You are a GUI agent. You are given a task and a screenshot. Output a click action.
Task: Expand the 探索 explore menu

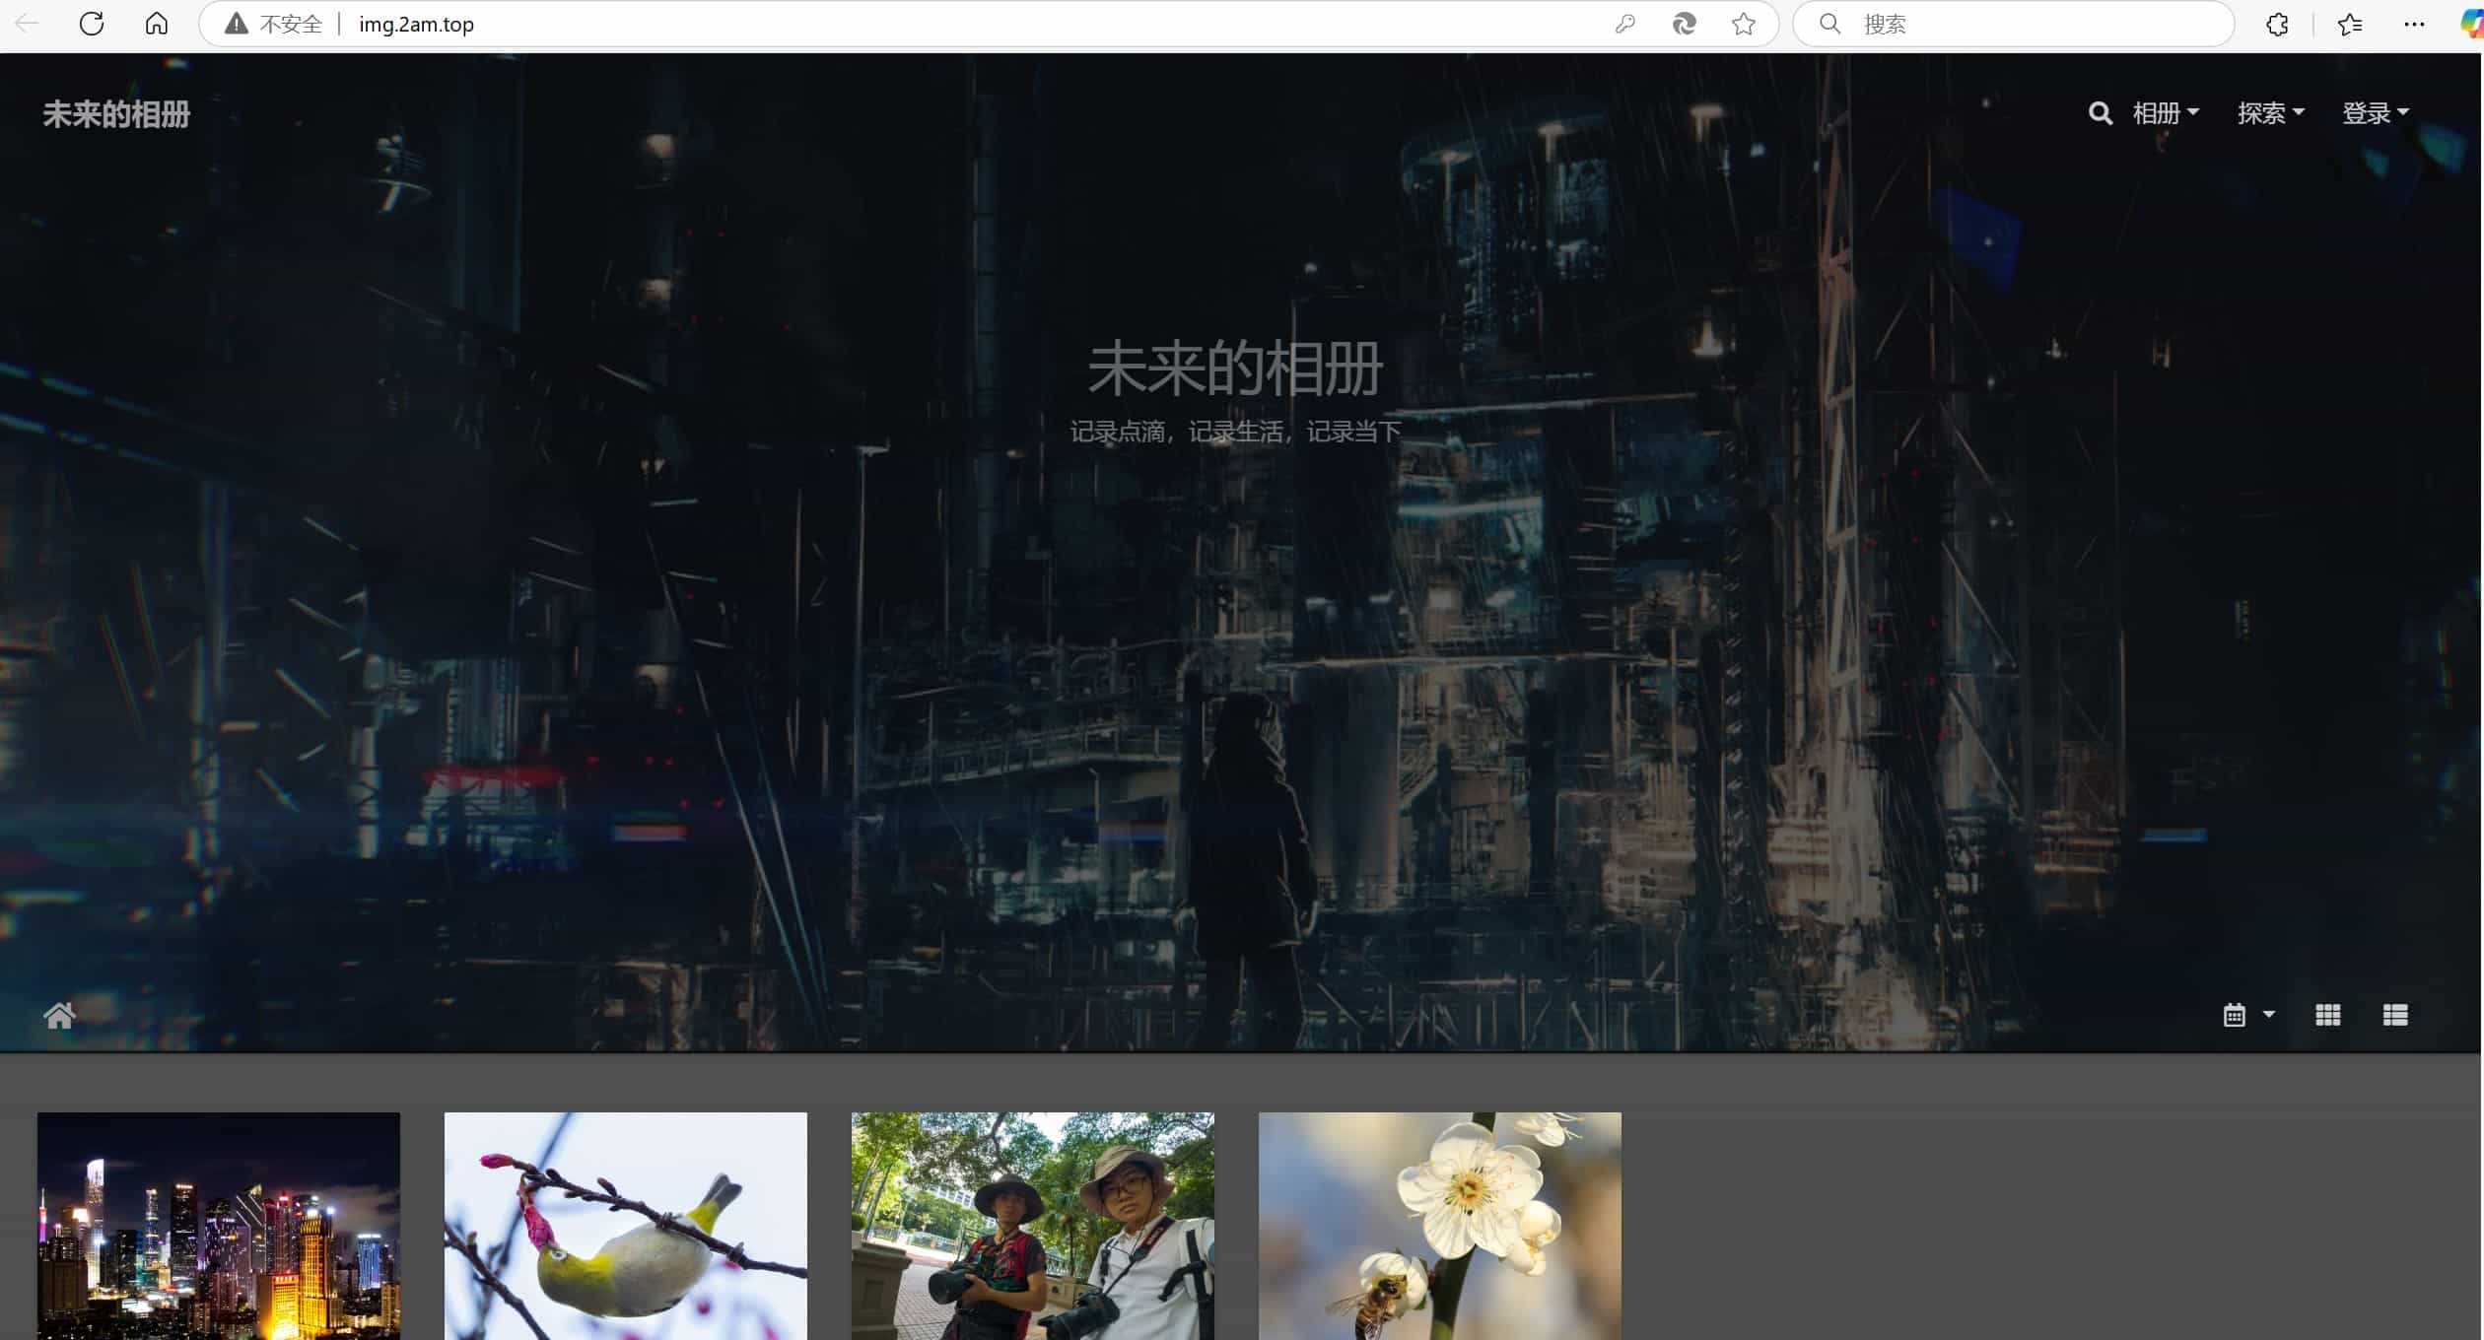click(2269, 113)
